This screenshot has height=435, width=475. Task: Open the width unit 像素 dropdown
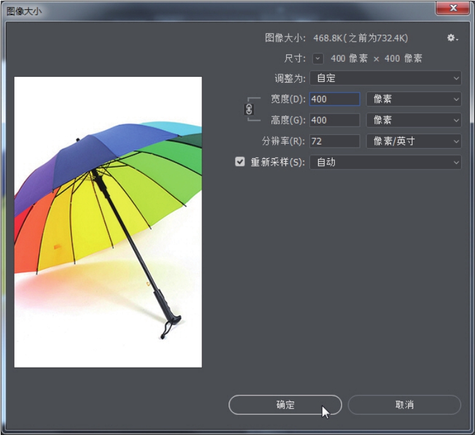(414, 99)
